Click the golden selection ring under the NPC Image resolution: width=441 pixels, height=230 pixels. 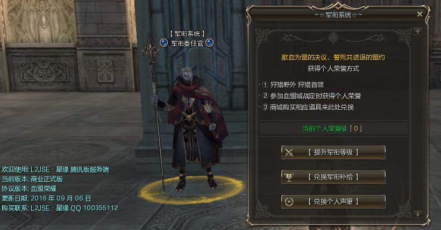192,190
